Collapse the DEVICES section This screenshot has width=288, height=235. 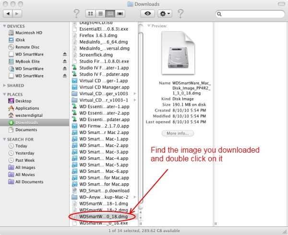(4, 26)
